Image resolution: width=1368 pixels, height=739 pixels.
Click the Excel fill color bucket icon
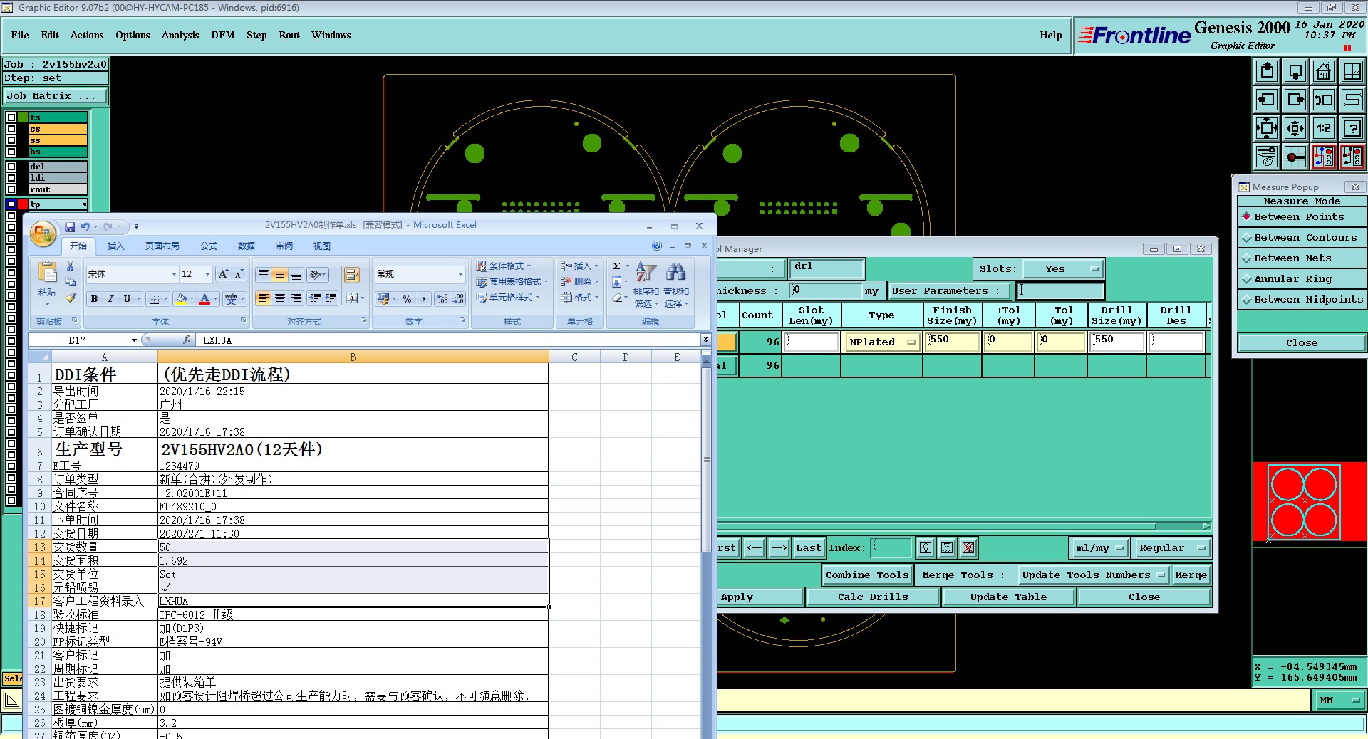click(181, 299)
